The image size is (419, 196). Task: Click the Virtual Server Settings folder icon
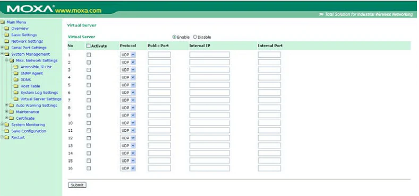pyautogui.click(x=16, y=99)
